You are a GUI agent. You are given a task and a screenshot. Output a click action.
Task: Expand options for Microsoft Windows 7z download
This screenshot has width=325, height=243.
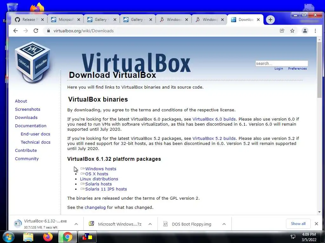(150, 224)
